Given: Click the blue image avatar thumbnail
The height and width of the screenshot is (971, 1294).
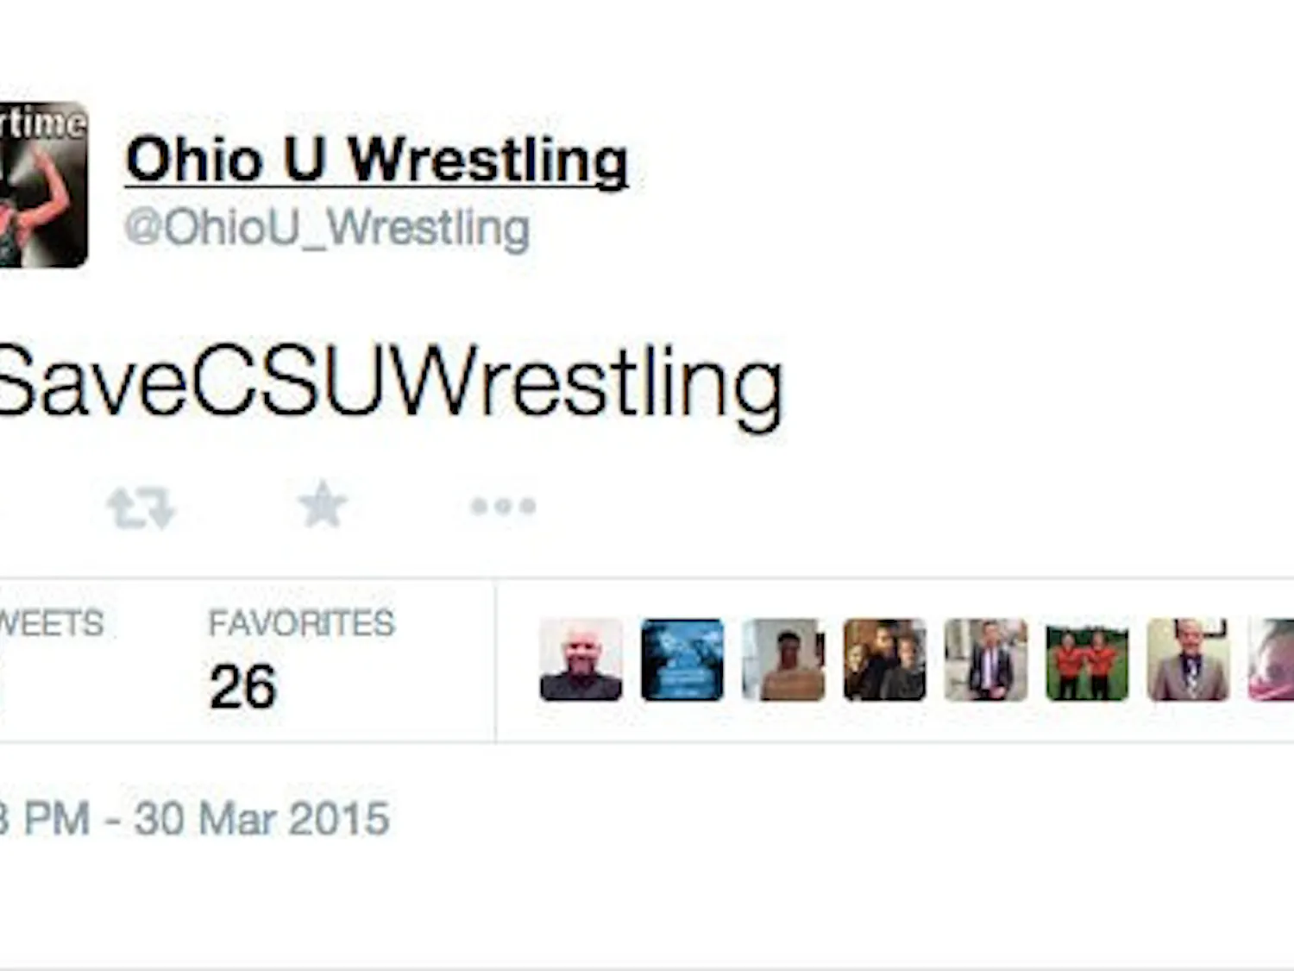Looking at the screenshot, I should point(682,661).
